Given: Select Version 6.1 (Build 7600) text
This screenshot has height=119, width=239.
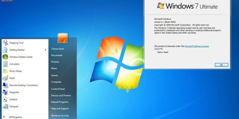Looking at the screenshot, I should click(x=165, y=22).
